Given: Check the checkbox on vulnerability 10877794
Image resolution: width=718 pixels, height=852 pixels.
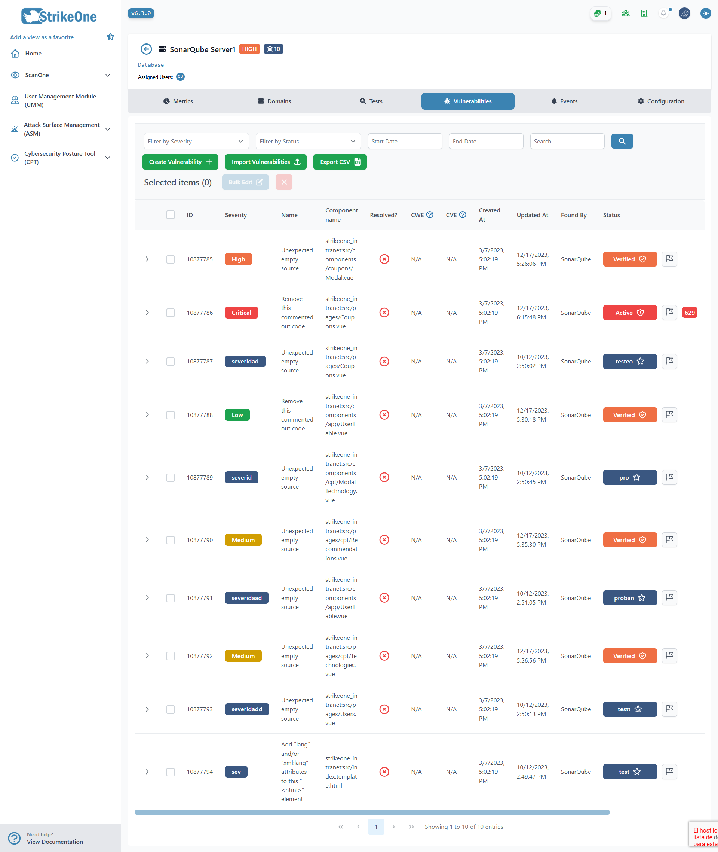Looking at the screenshot, I should tap(170, 772).
